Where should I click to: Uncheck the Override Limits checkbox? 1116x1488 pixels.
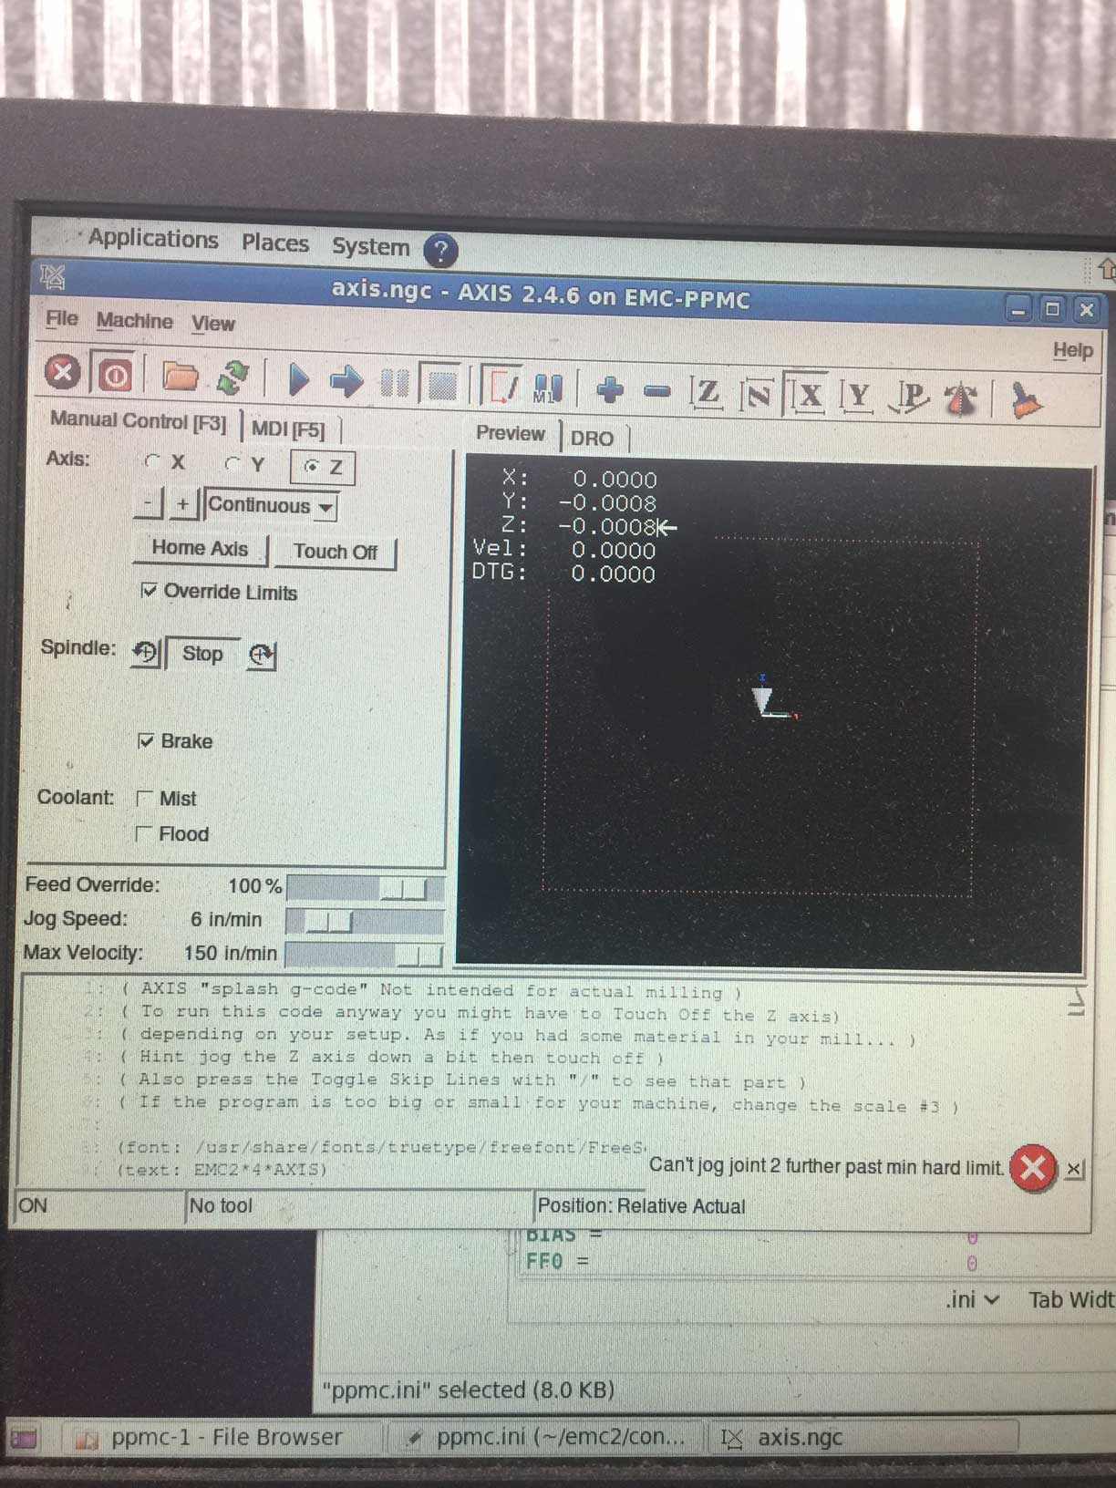[x=150, y=591]
